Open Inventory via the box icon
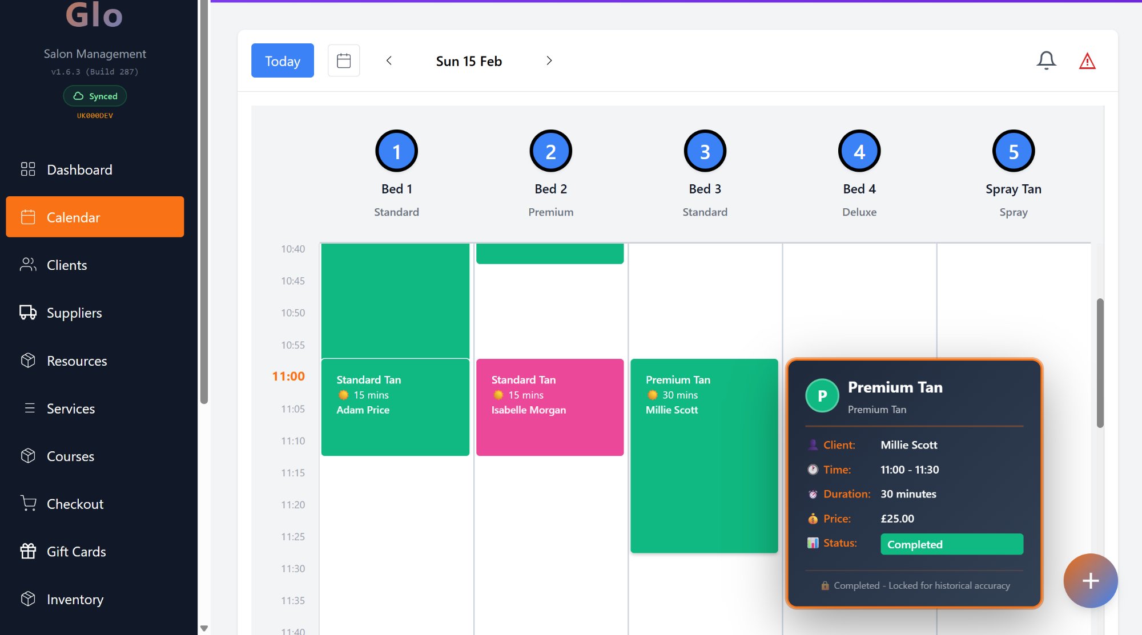Viewport: 1142px width, 635px height. (x=27, y=599)
